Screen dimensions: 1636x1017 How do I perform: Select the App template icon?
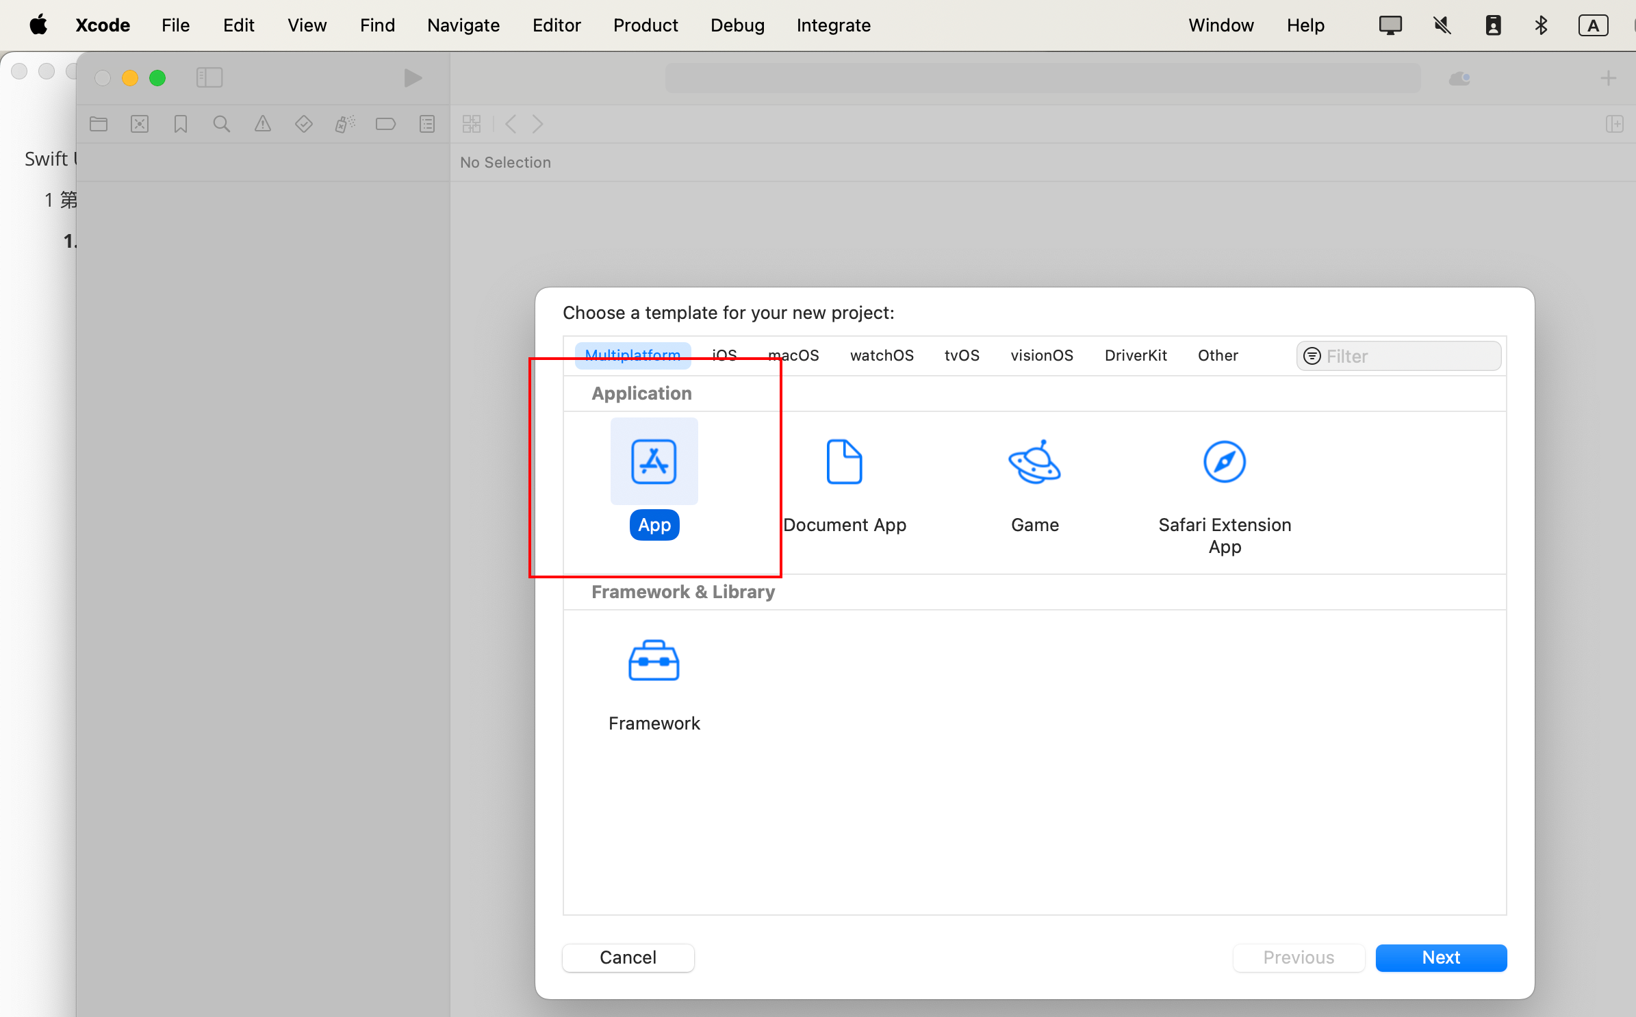pos(654,462)
